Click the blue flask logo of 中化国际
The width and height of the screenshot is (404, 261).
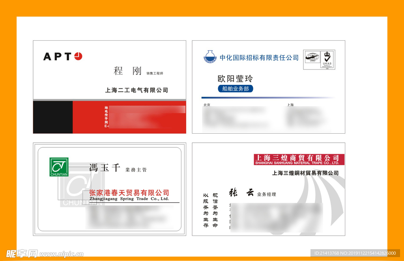coord(210,57)
